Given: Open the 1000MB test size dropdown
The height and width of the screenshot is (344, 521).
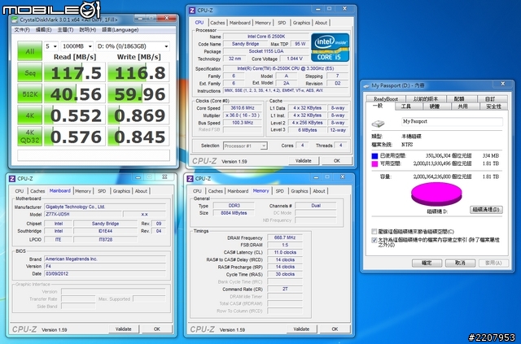Looking at the screenshot, I should tap(77, 46).
